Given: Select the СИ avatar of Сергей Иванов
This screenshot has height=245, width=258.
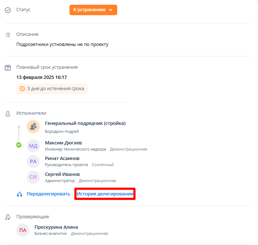Looking at the screenshot, I should tap(33, 177).
